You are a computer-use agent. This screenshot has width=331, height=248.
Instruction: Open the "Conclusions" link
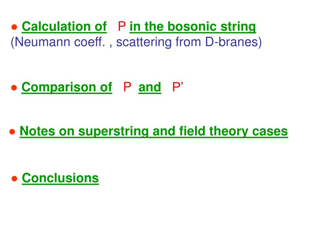point(60,178)
